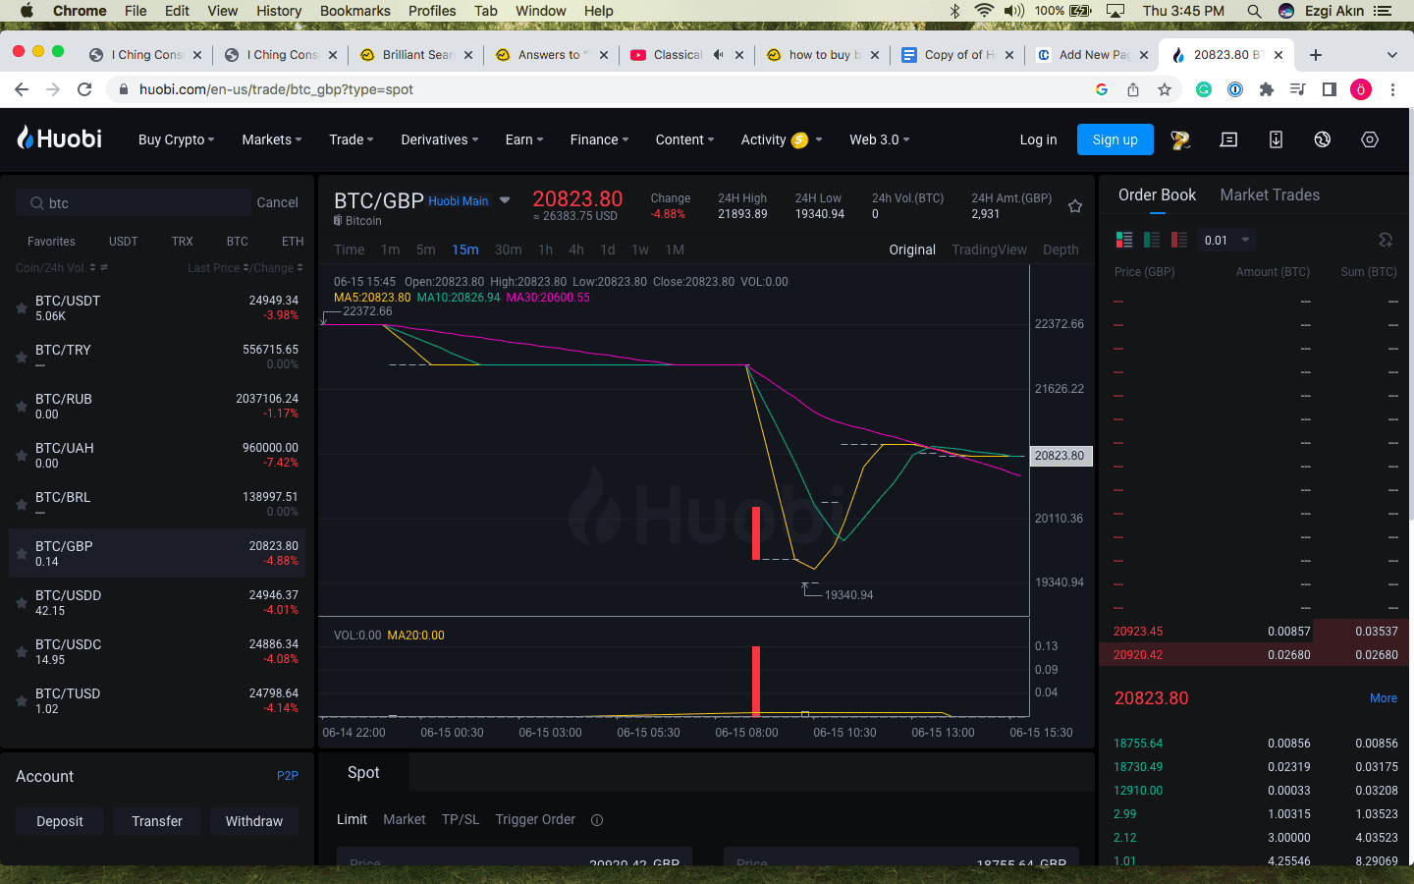
Task: Show buy-only order book view icon
Action: point(1152,240)
